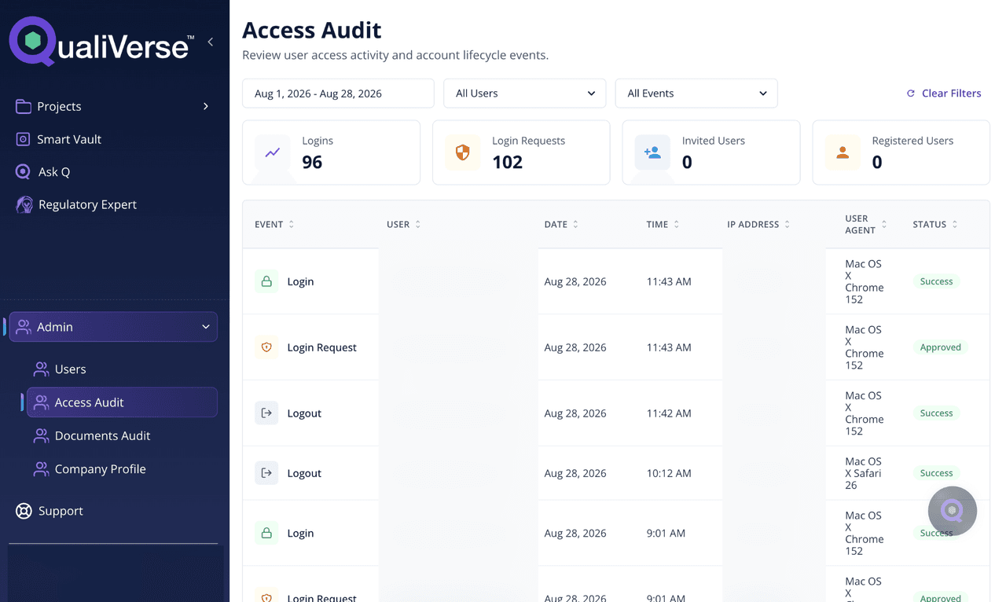The width and height of the screenshot is (1006, 602).
Task: Sort table by Time column
Action: coord(663,225)
